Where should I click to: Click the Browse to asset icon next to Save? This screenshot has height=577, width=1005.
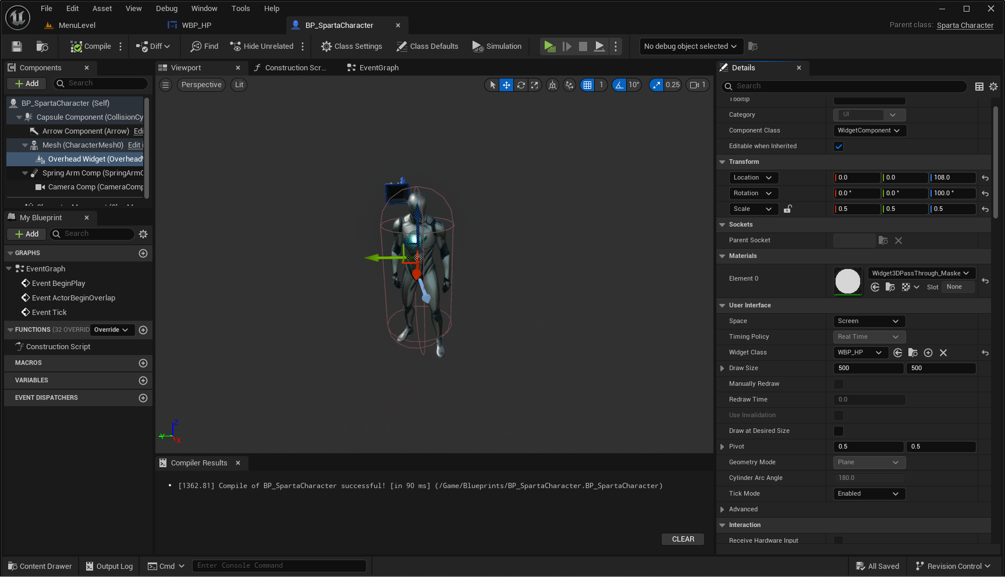[42, 46]
